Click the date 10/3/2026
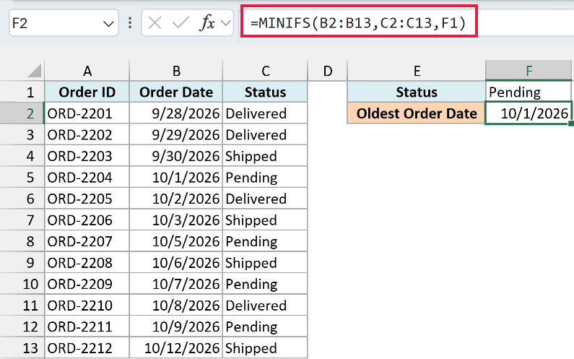 tap(176, 220)
